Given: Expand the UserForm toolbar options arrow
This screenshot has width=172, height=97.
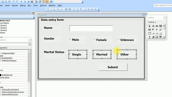Looking at the screenshot, I should point(99,10).
